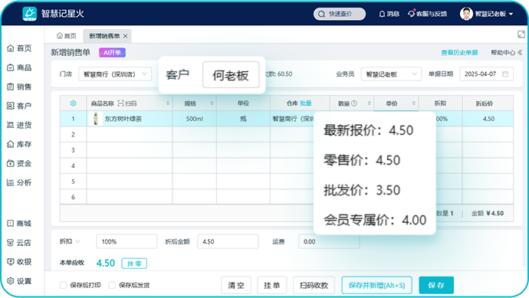529x298 pixels.
Task: Go to 首页 in the sidebar
Action: [20, 48]
